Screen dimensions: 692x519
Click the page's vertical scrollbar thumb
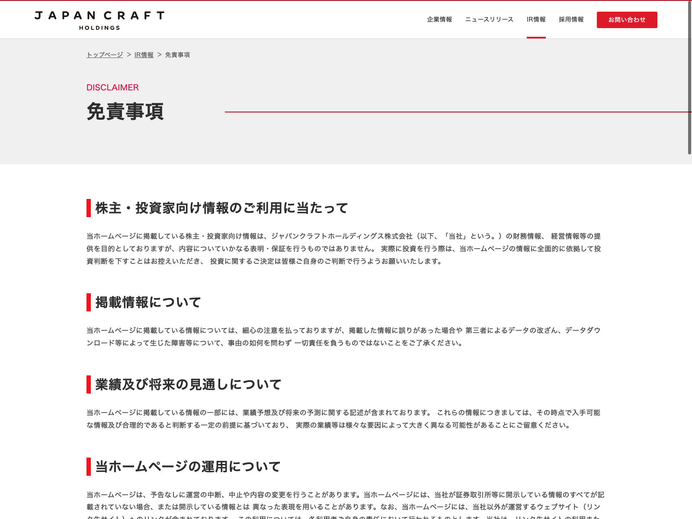tap(689, 78)
